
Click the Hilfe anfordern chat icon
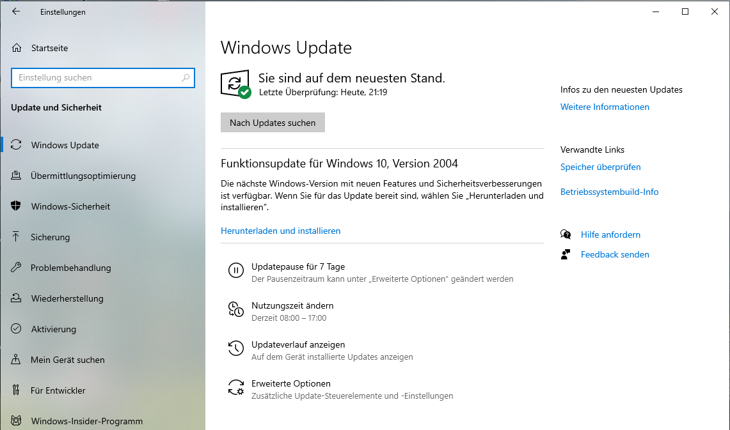[x=566, y=234]
